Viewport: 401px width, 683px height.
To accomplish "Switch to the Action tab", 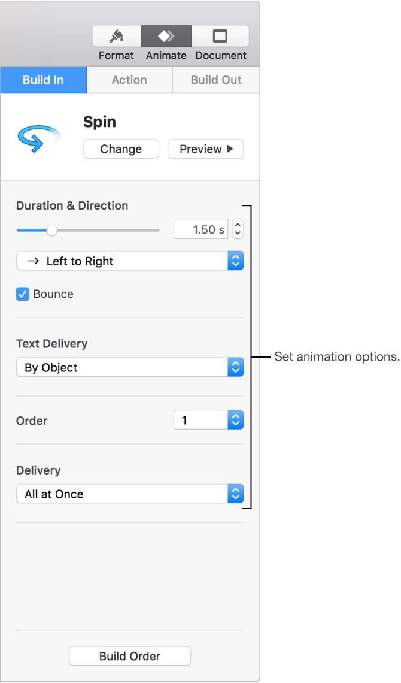I will pyautogui.click(x=129, y=80).
